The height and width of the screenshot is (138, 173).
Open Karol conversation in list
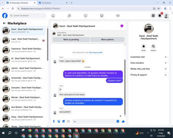(x=23, y=31)
